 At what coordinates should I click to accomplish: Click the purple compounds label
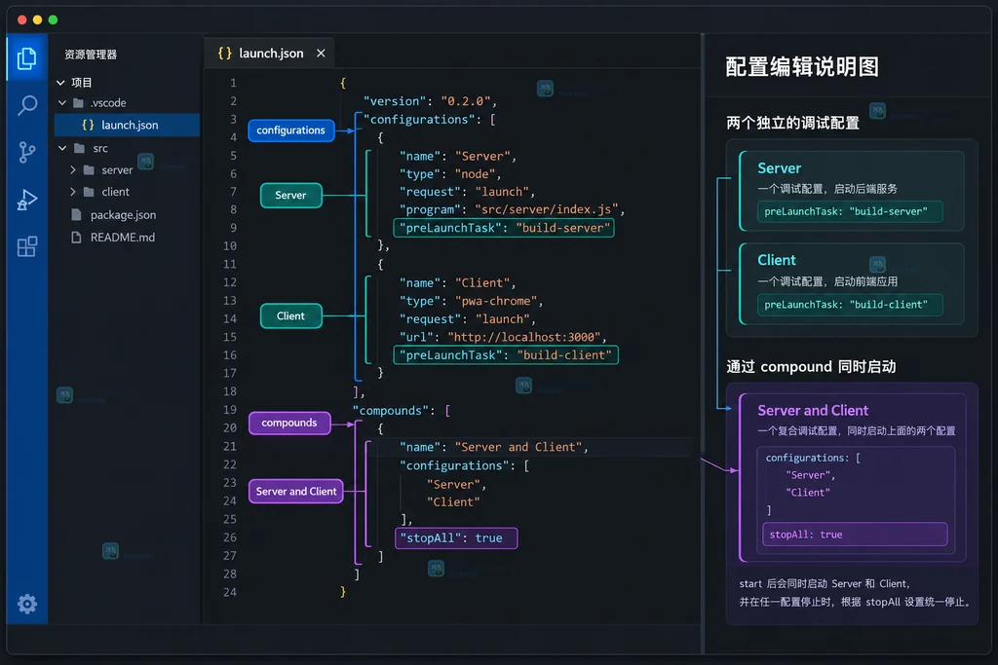[x=289, y=423]
